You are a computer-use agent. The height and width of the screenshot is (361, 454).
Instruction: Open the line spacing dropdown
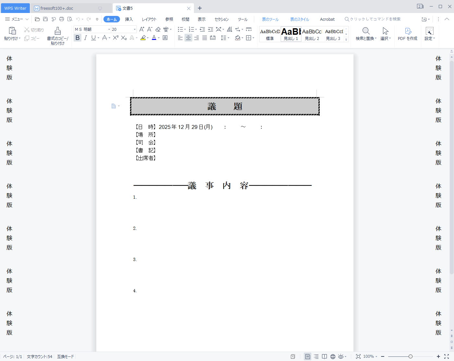pyautogui.click(x=225, y=38)
